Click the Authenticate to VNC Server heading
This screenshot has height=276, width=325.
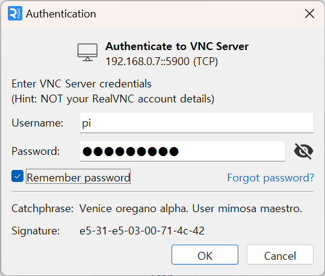tap(177, 46)
